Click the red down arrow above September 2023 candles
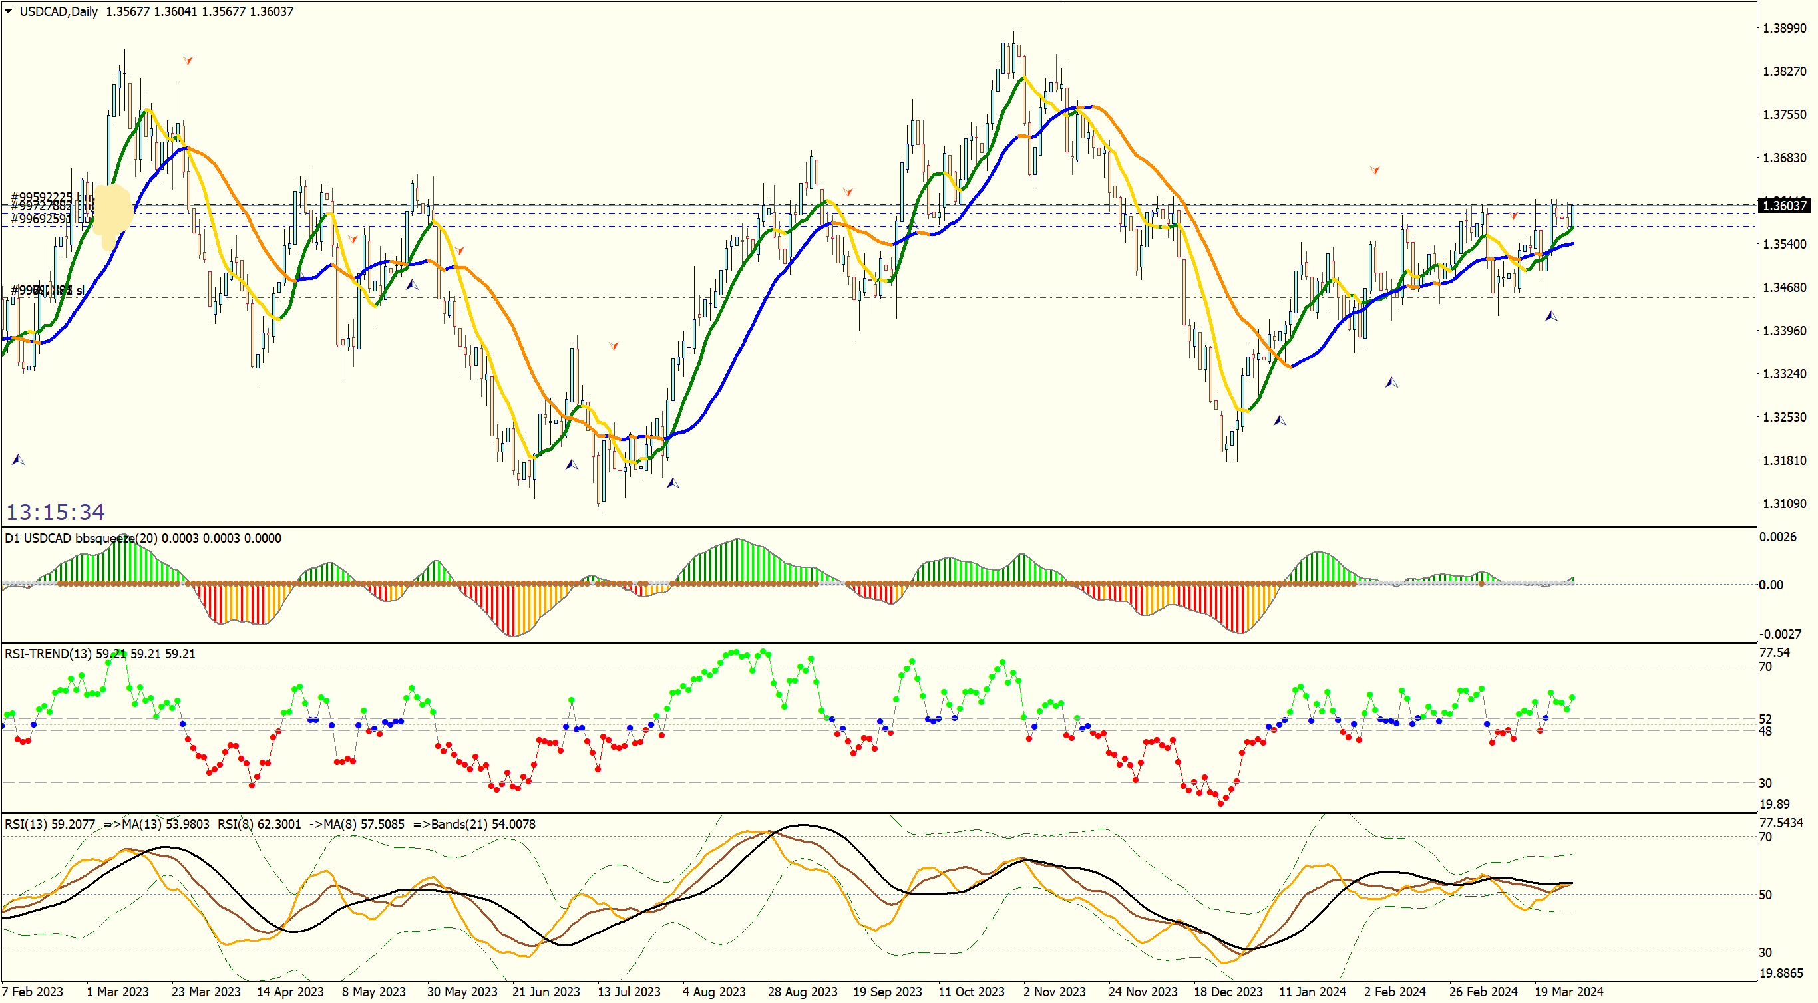Viewport: 1818px width, 1003px height. pos(848,192)
